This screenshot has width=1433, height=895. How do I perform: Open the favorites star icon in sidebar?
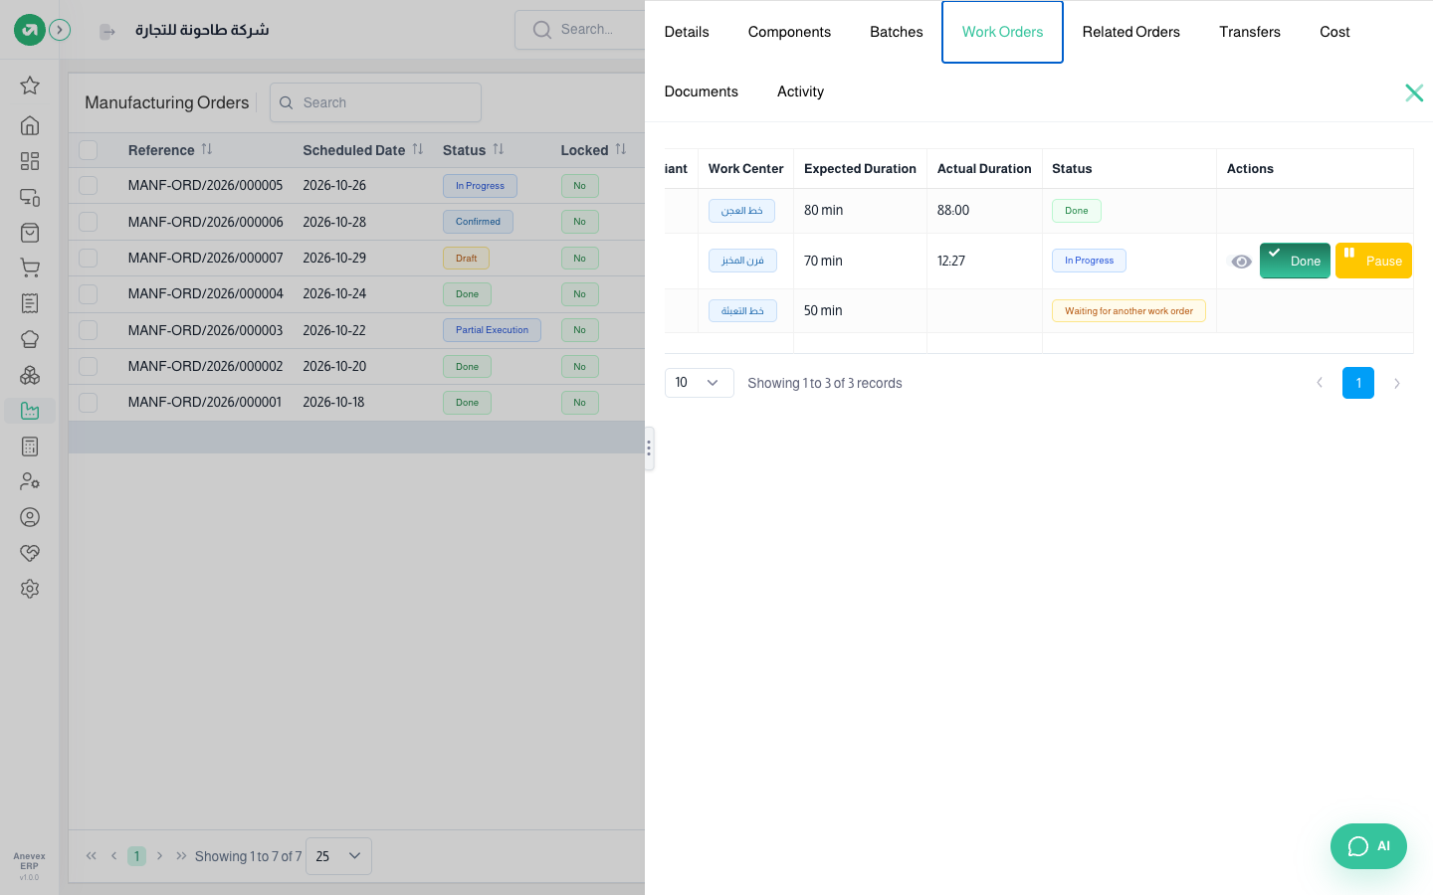tap(30, 86)
